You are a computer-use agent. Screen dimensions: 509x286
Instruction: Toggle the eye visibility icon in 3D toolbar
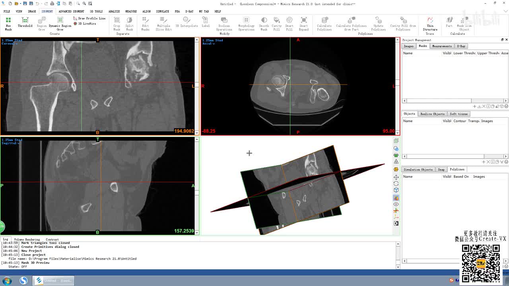click(x=396, y=204)
